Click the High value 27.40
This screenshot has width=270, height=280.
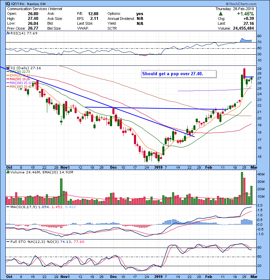click(33, 19)
